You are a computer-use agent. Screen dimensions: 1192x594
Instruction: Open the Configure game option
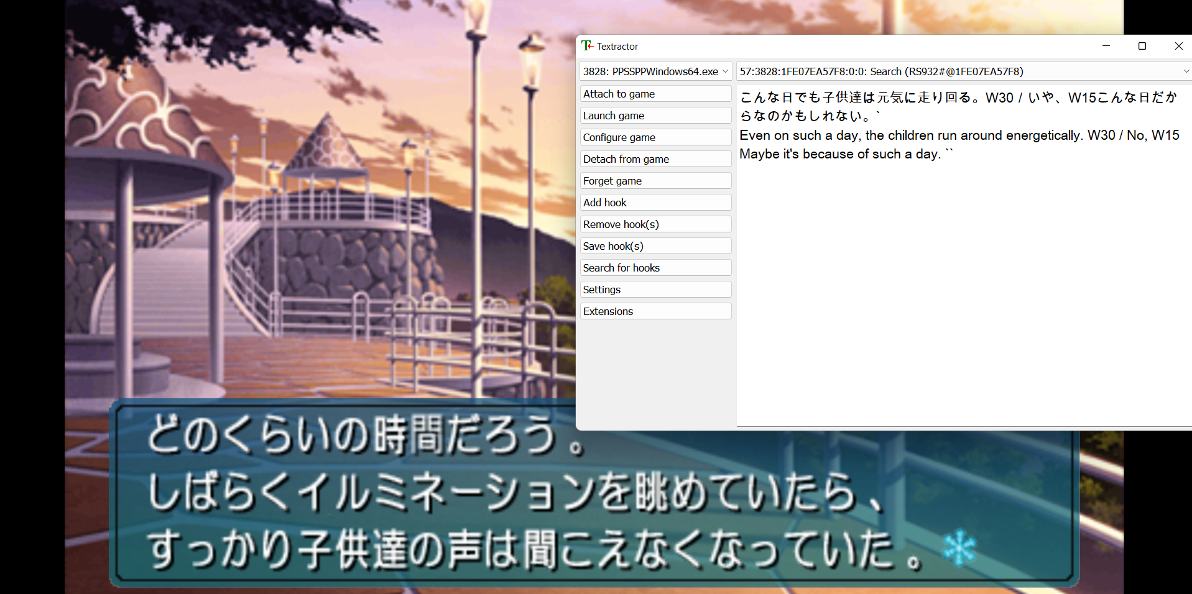point(655,137)
